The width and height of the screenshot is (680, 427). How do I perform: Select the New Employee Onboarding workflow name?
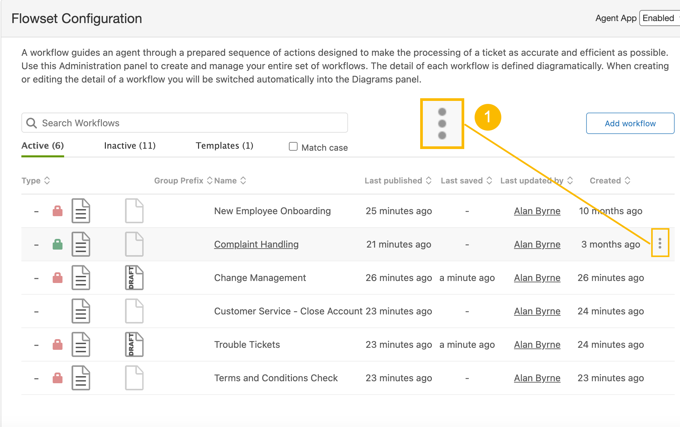pyautogui.click(x=273, y=211)
